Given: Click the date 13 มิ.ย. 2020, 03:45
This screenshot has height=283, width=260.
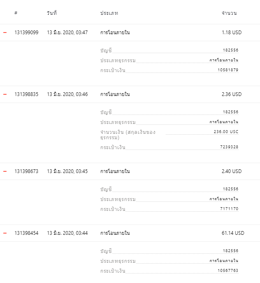Looking at the screenshot, I should click(x=67, y=171).
